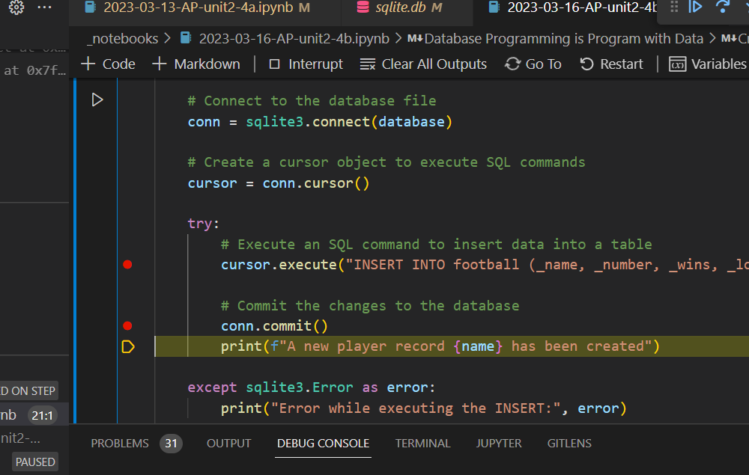This screenshot has width=749, height=475.
Task: Switch to the TERMINAL panel tab
Action: tap(422, 443)
